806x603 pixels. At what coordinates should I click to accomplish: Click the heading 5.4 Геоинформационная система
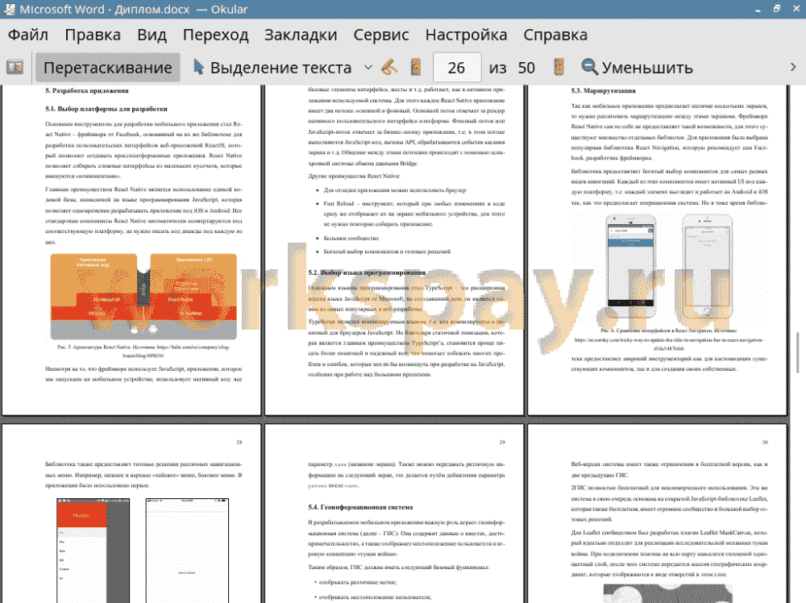pos(360,507)
